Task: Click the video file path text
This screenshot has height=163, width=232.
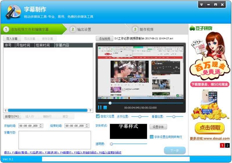Action: coord(144,38)
